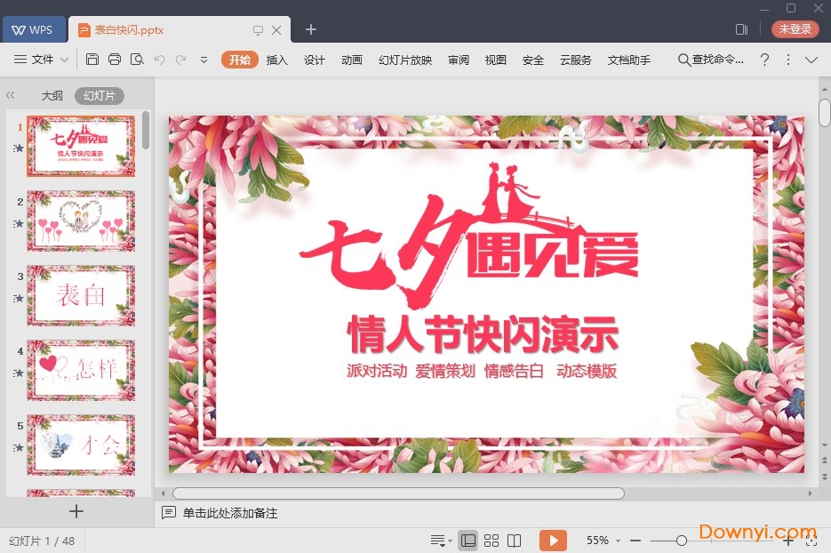Start slideshow with orange play button

(553, 540)
